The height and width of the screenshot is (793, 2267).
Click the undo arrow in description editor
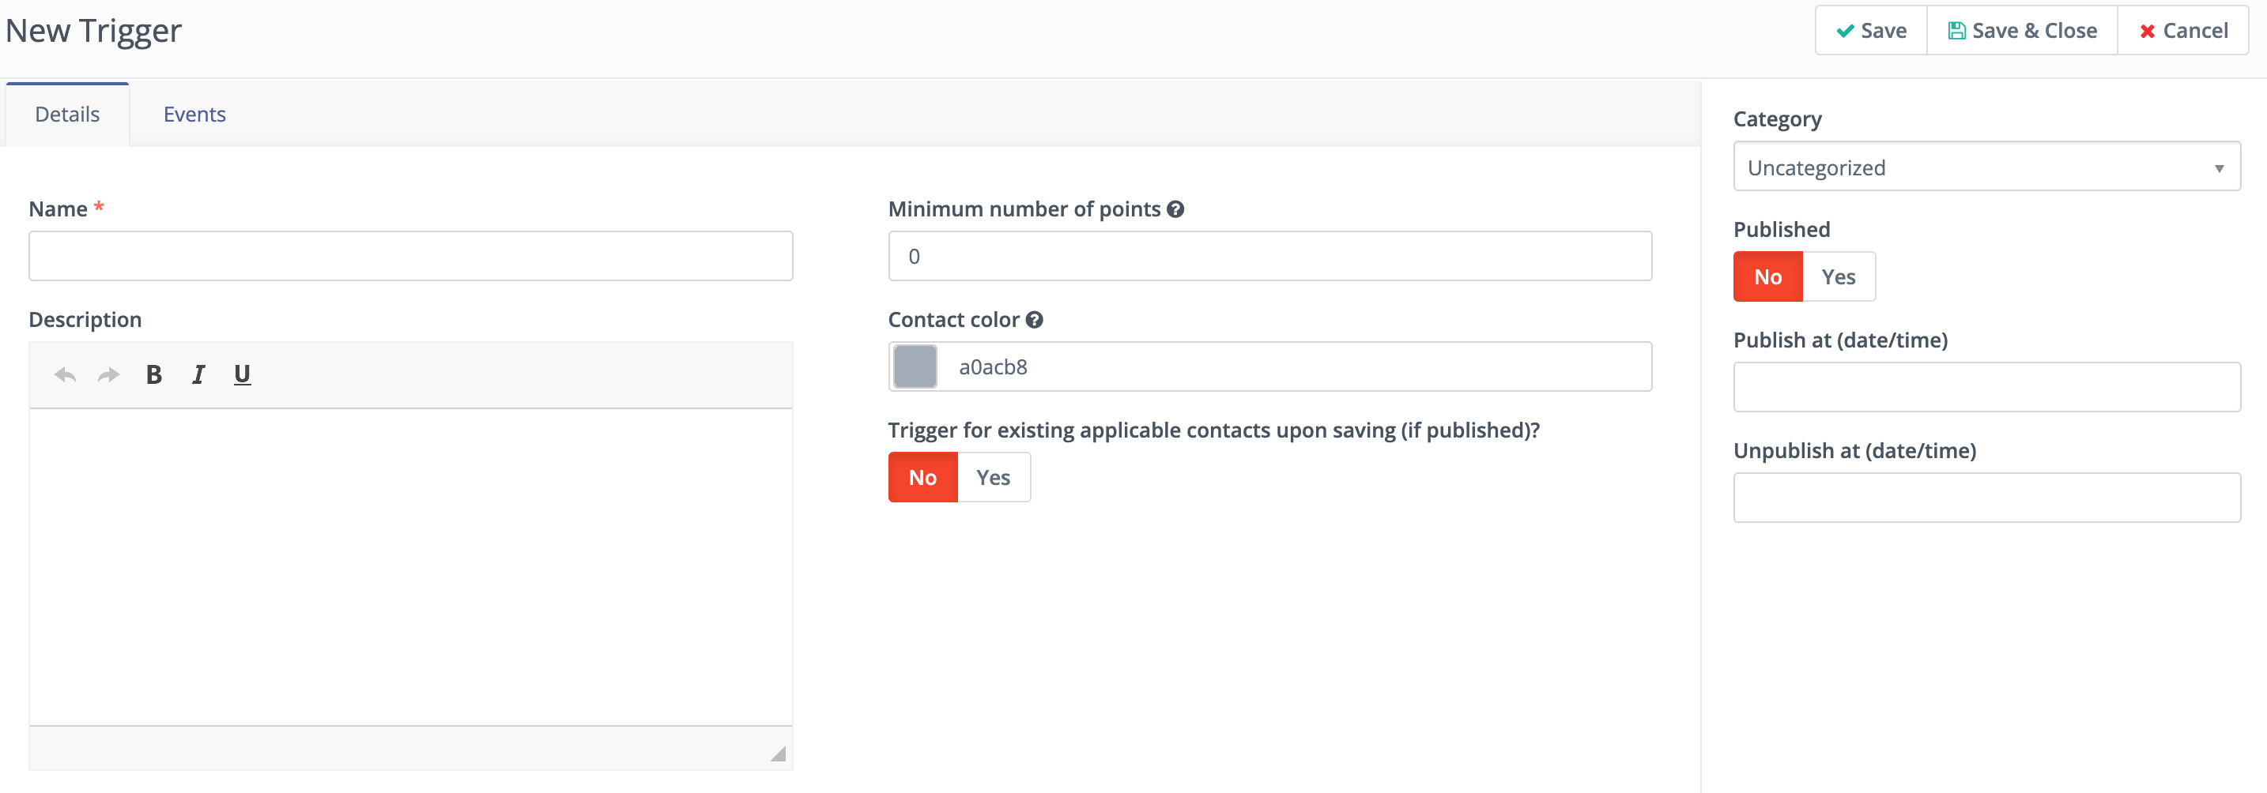coord(65,375)
